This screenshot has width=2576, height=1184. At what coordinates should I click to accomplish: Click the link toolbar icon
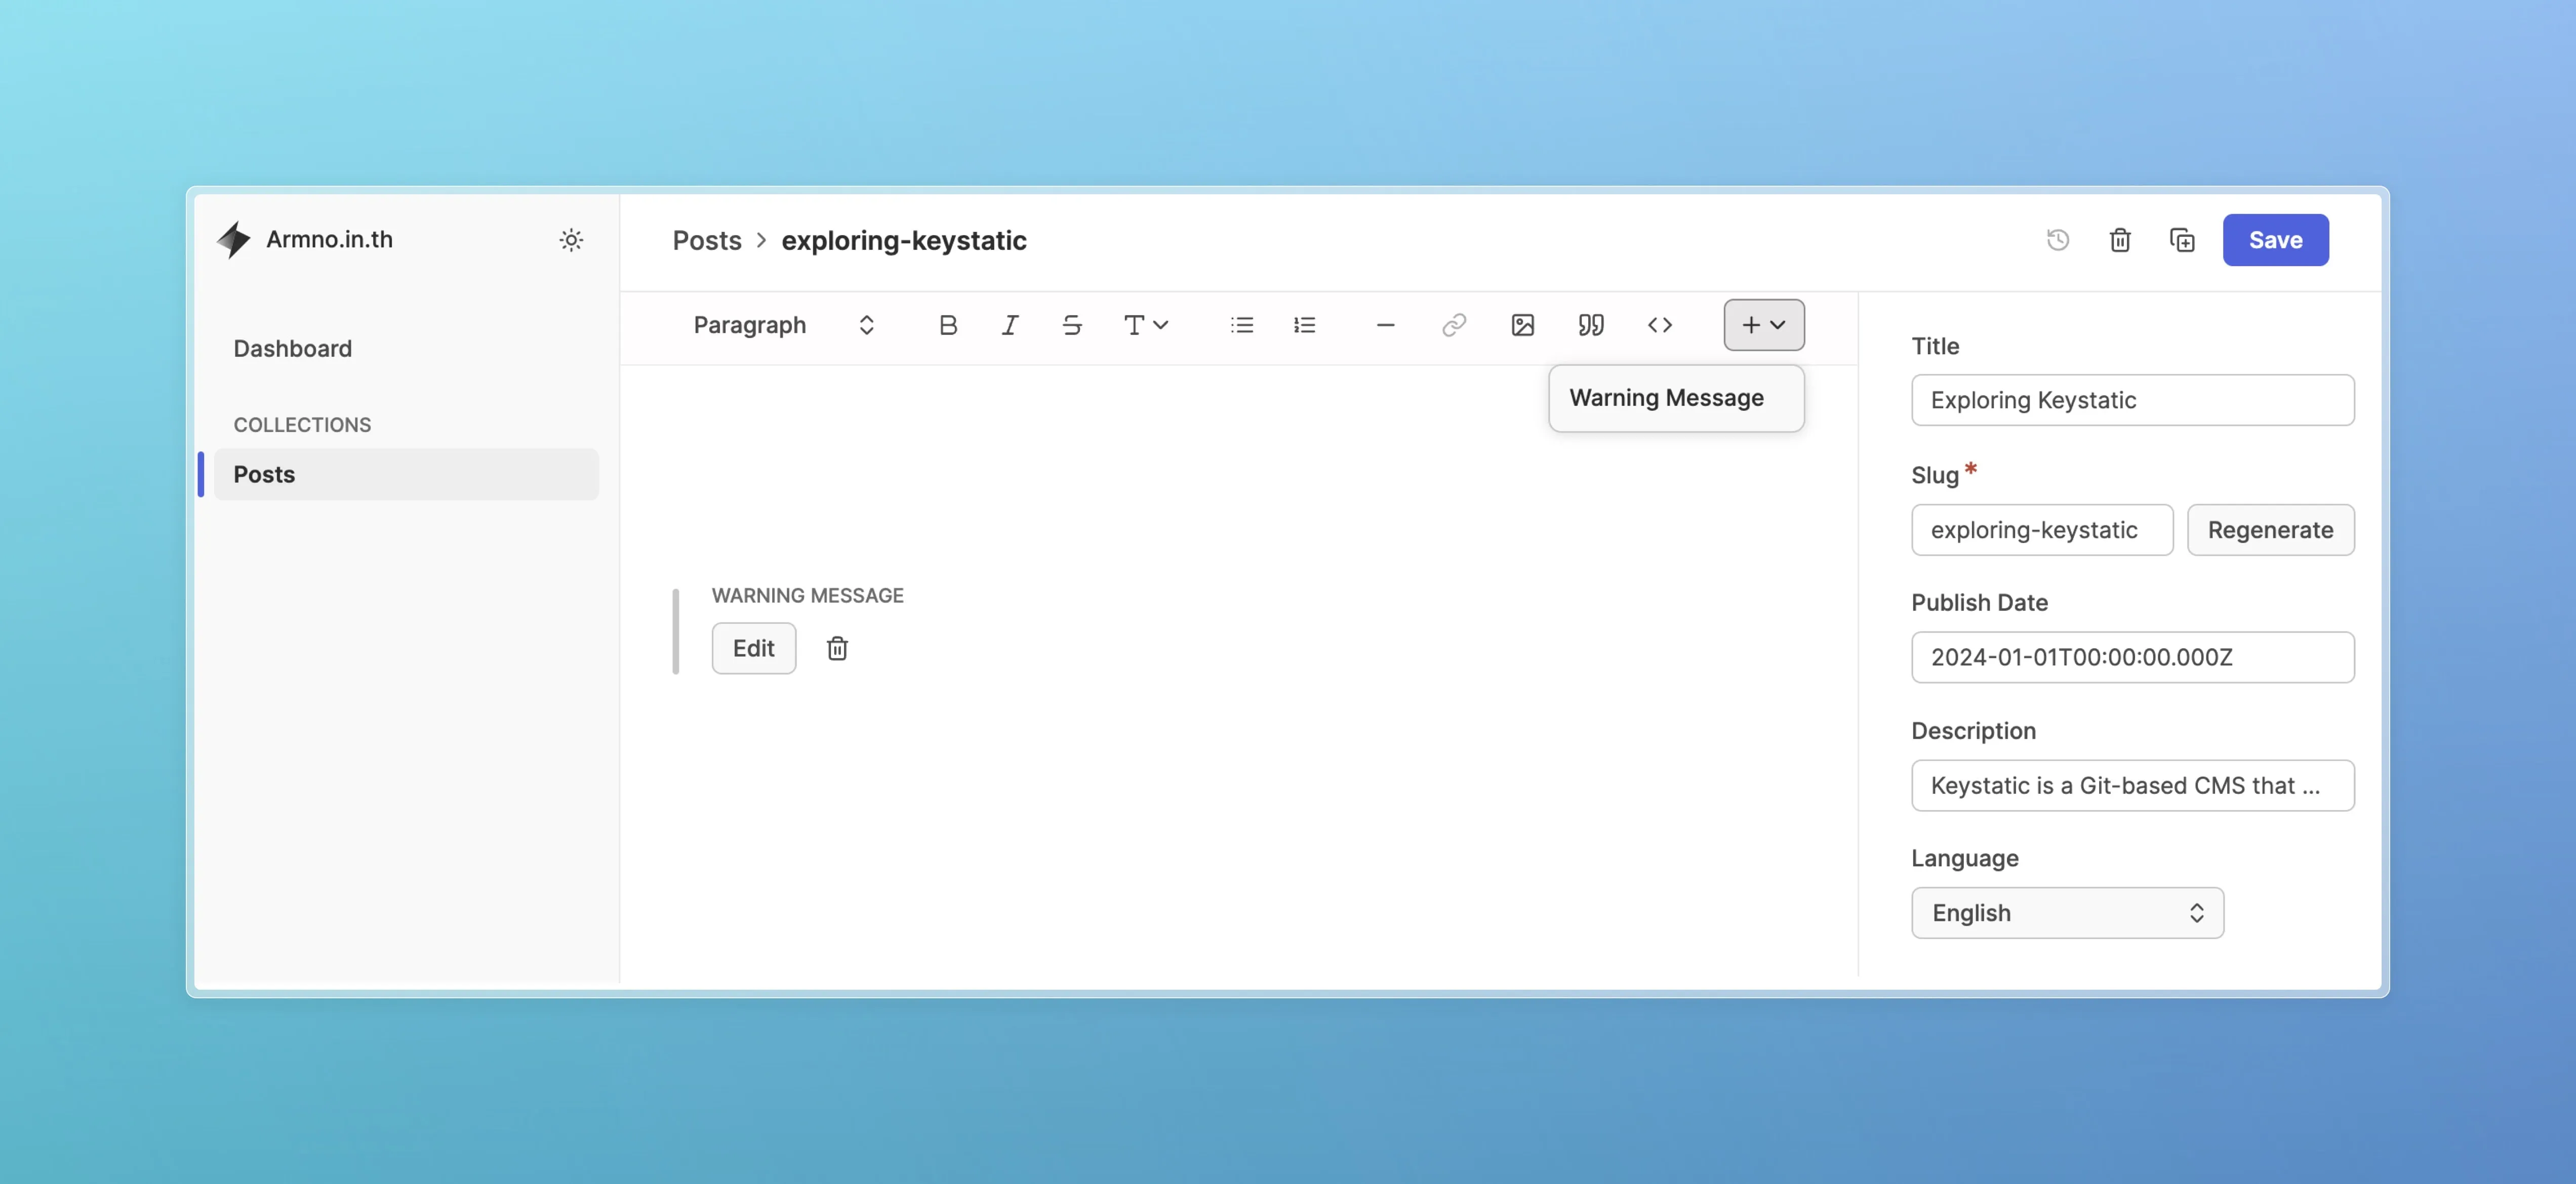coord(1453,325)
